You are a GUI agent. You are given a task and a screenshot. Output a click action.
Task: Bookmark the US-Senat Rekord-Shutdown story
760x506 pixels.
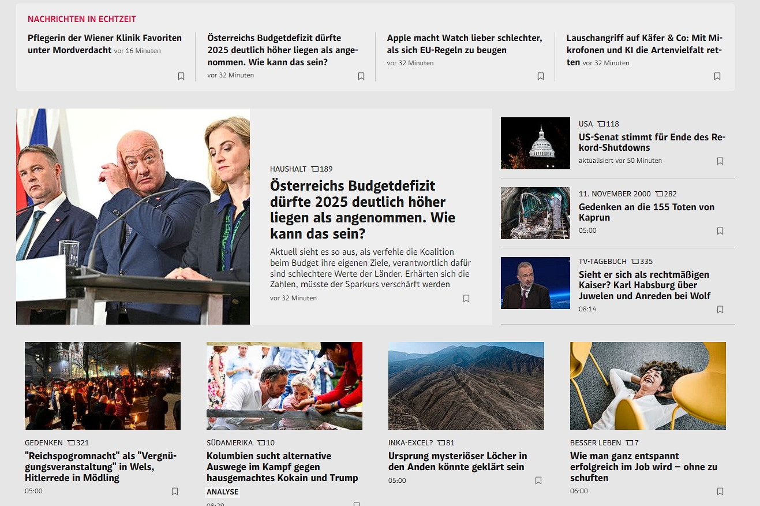[x=720, y=161]
